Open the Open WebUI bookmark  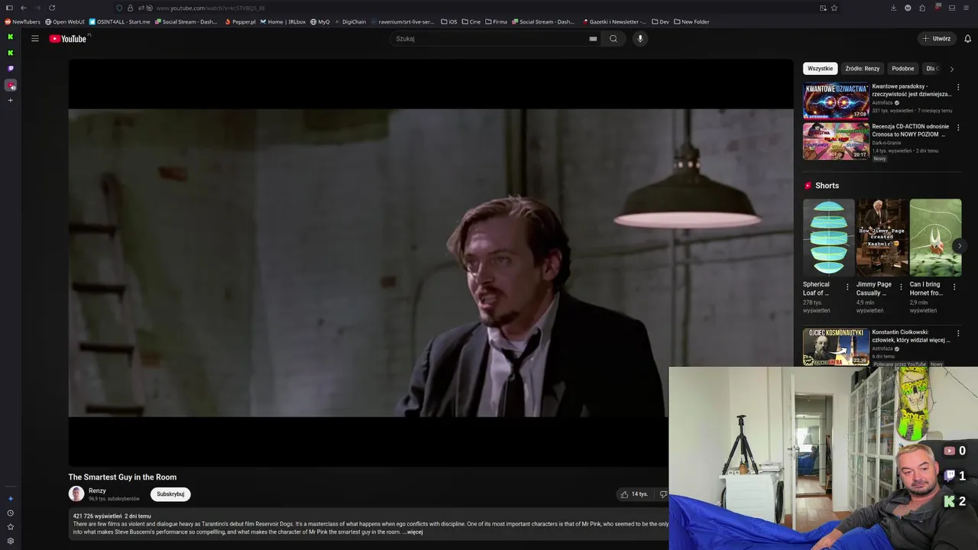64,21
